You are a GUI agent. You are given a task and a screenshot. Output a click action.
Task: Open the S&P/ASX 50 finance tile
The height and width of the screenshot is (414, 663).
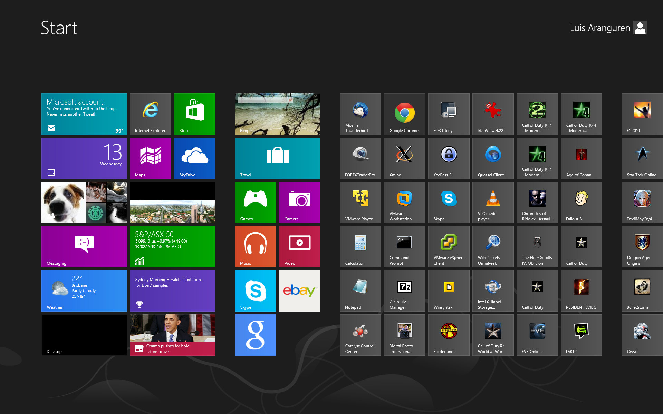coord(172,246)
